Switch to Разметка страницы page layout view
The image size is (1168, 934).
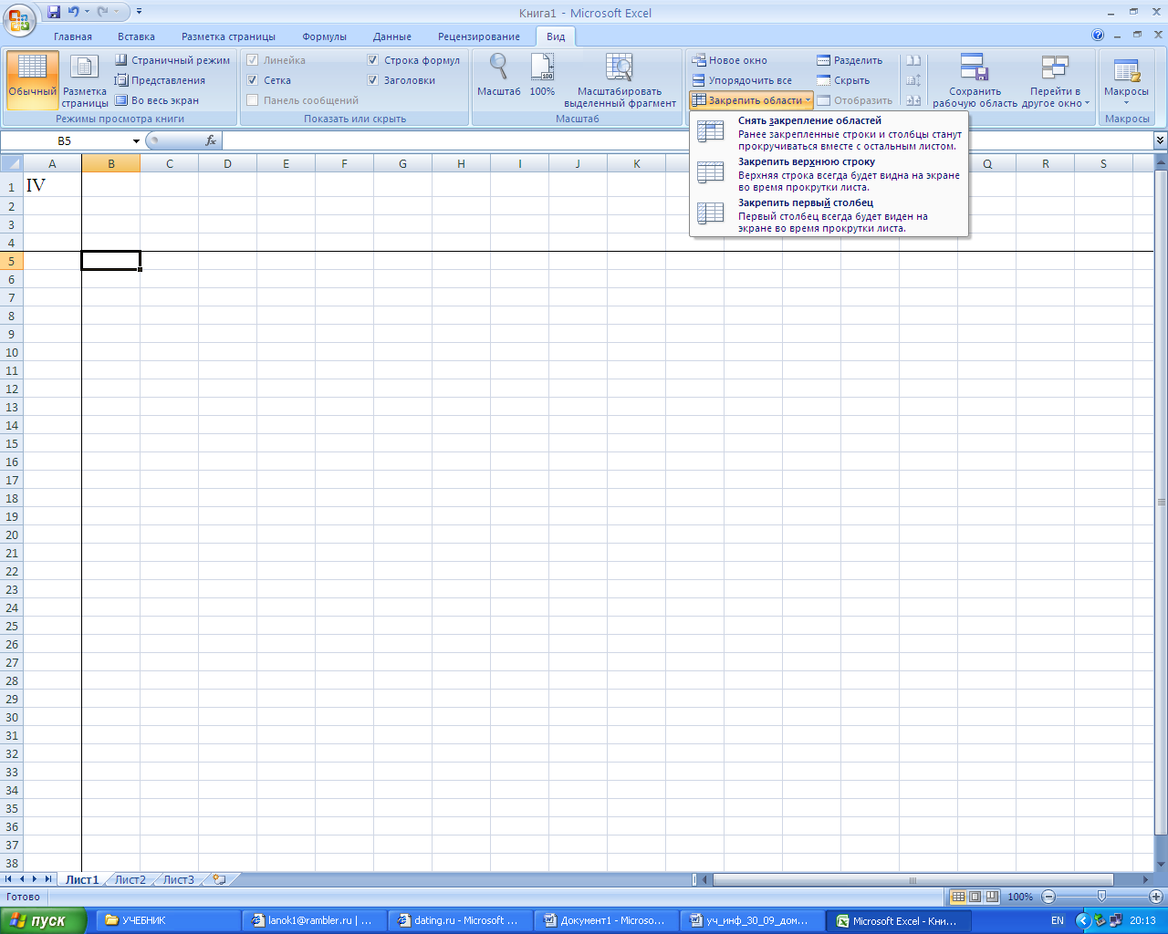(85, 80)
